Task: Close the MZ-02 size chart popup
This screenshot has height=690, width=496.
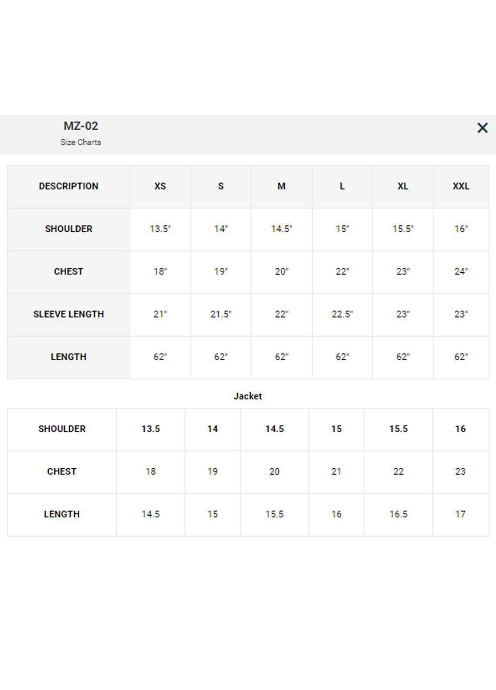Action: (x=482, y=128)
